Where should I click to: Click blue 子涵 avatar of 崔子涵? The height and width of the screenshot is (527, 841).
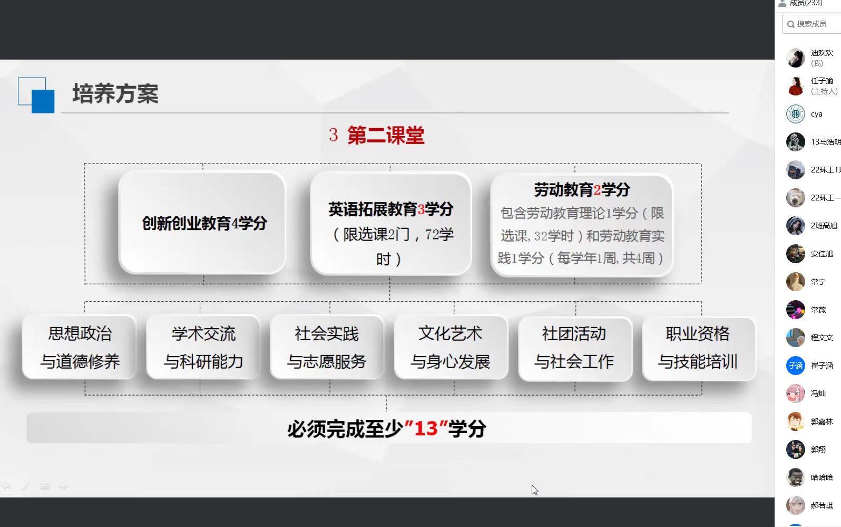796,366
